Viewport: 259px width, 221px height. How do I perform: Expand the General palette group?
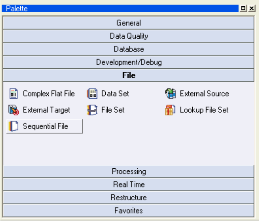[129, 23]
